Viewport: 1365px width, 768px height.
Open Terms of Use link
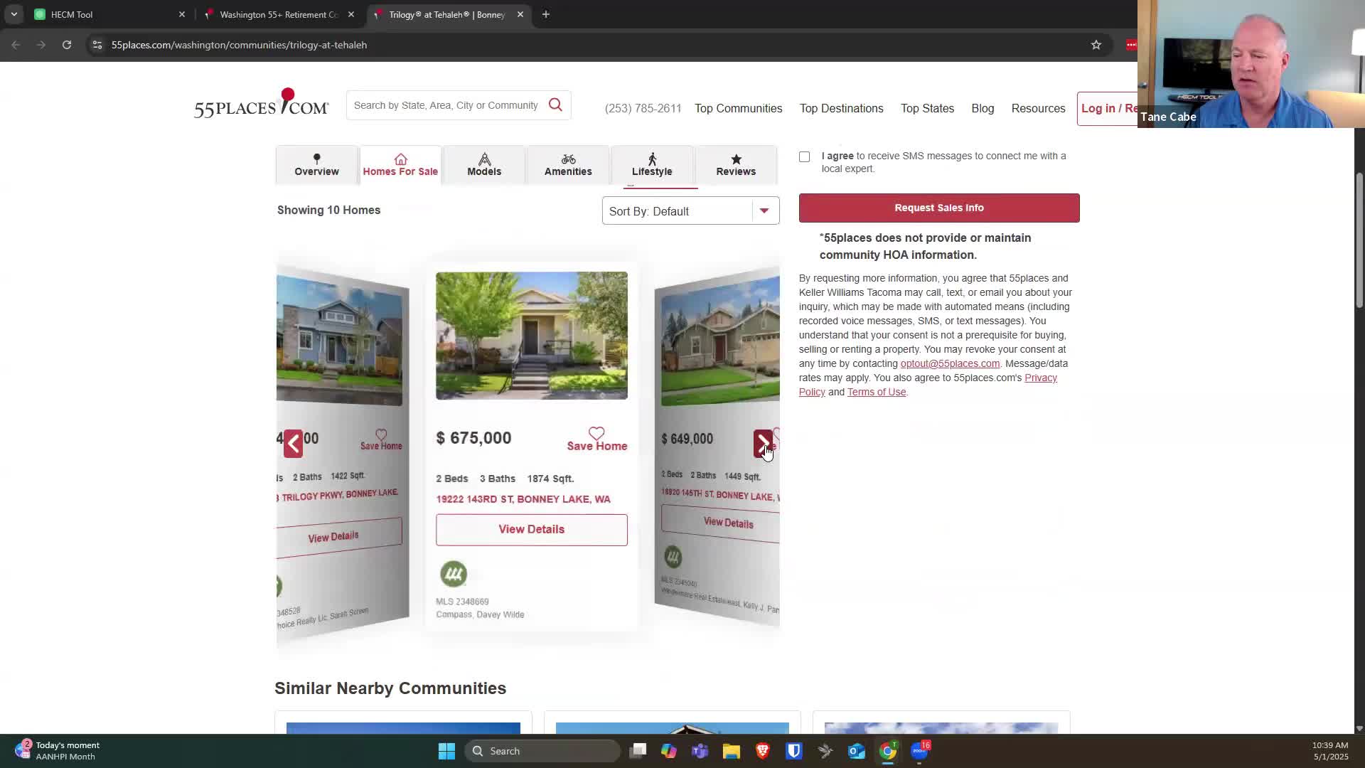[877, 392]
